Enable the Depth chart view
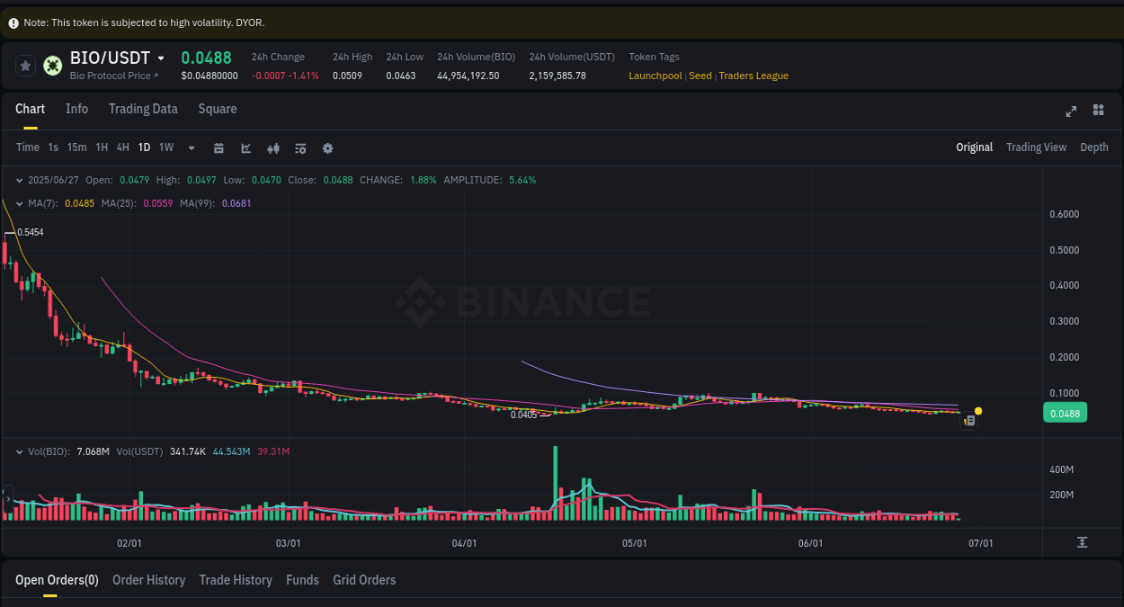This screenshot has height=607, width=1124. [x=1093, y=147]
